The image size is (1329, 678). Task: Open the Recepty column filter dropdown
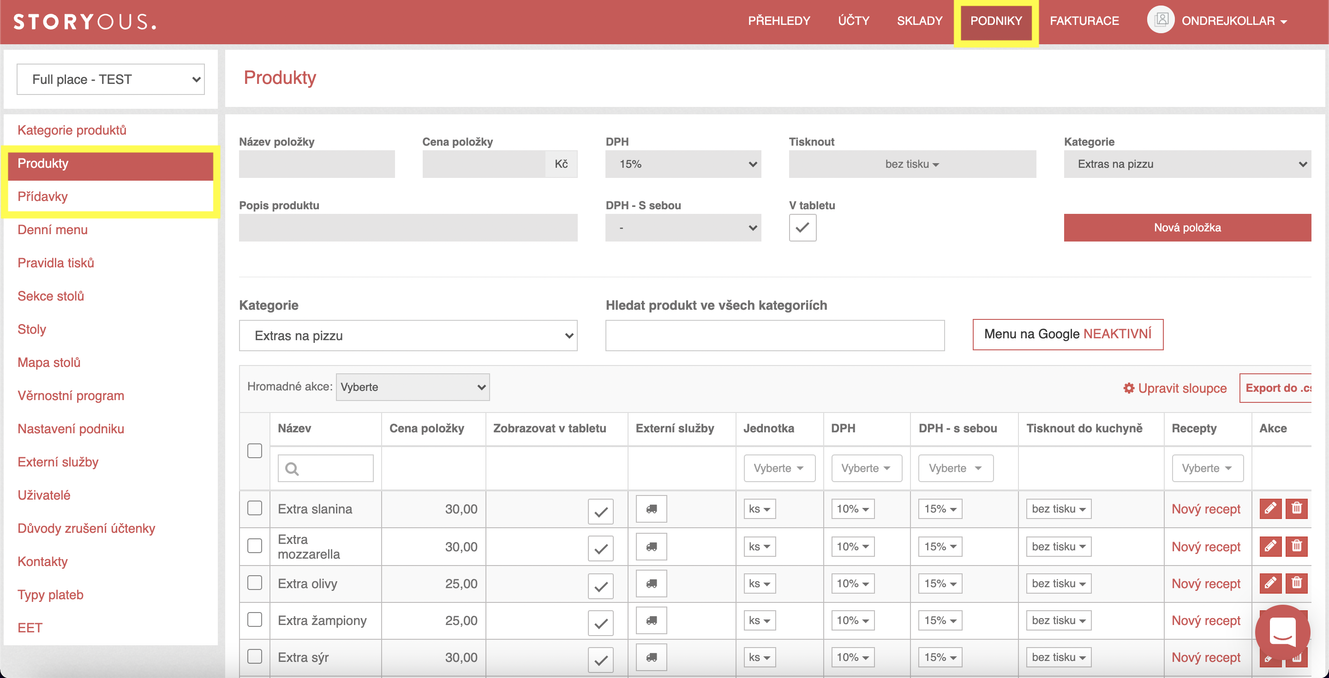[1207, 468]
